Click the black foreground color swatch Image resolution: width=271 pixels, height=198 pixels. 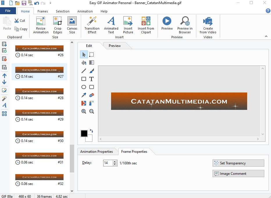[84, 133]
